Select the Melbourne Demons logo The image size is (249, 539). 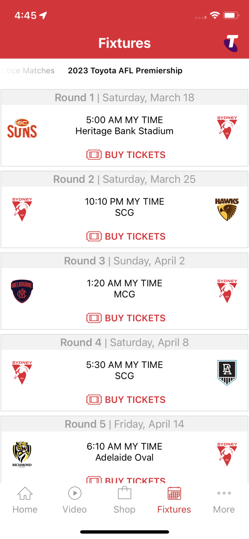pos(22,290)
